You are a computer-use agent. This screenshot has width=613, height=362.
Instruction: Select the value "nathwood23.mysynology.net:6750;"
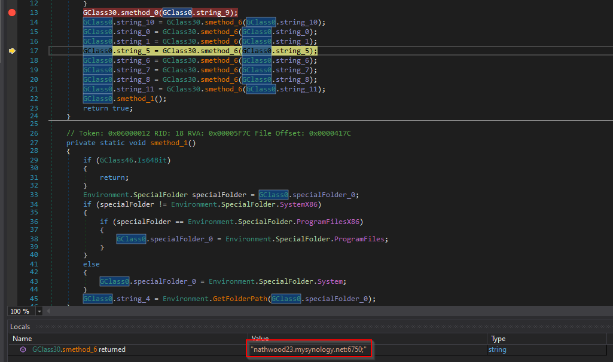pyautogui.click(x=309, y=349)
